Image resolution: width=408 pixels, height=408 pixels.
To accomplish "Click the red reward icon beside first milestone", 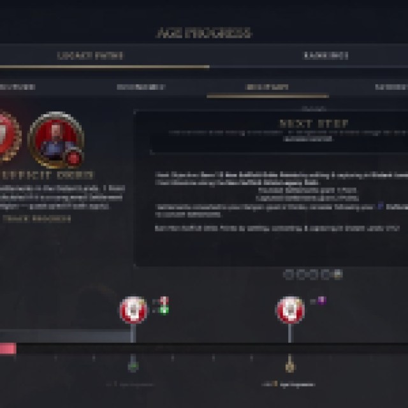I will point(164,301).
